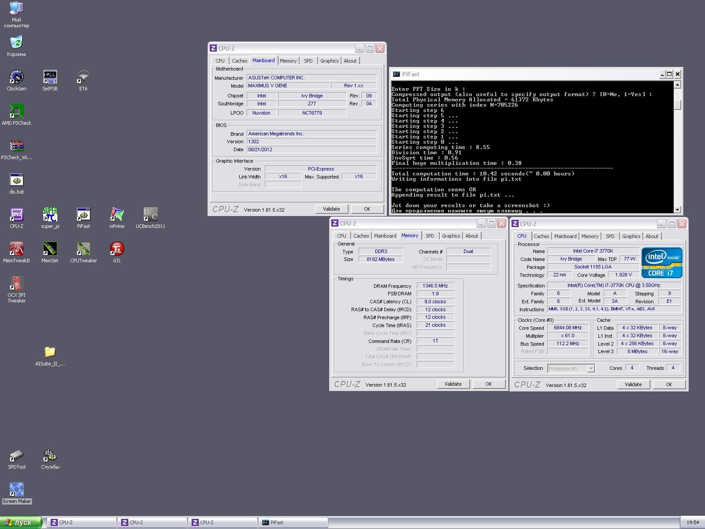
Task: Click the FSB:DRAM ratio value 1:9
Action: [x=435, y=294]
